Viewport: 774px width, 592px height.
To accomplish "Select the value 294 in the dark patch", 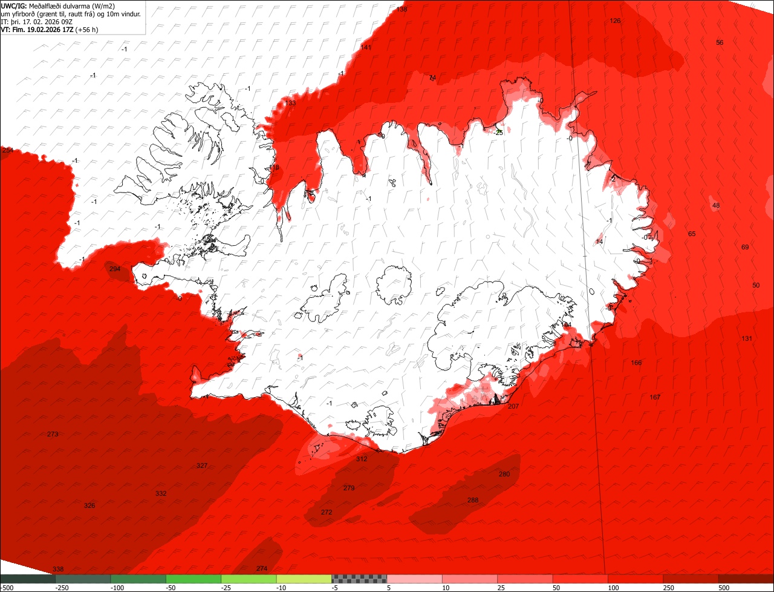I will (115, 269).
